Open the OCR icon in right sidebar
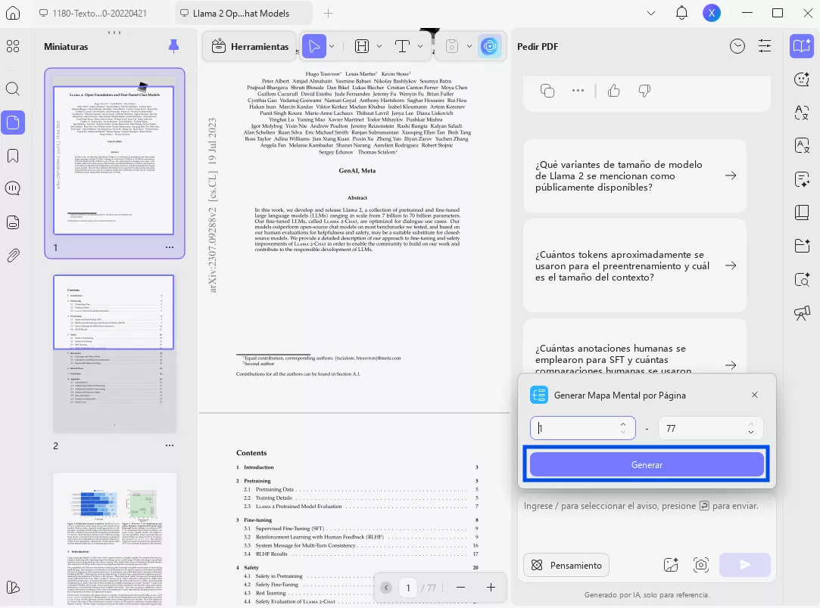Viewport: 820px width, 608px height. coord(801,146)
